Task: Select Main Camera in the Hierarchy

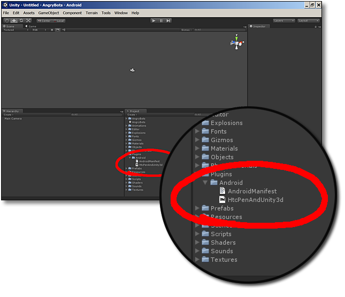Action: (13, 119)
